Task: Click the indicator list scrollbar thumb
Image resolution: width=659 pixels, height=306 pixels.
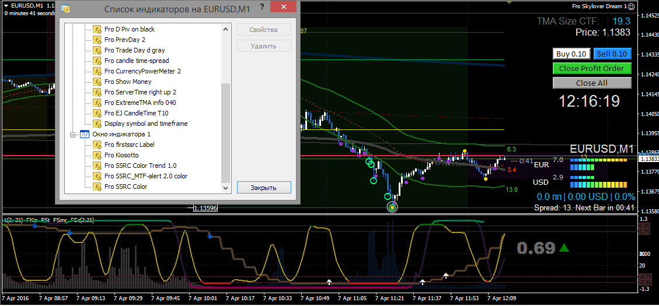Action: click(x=226, y=133)
